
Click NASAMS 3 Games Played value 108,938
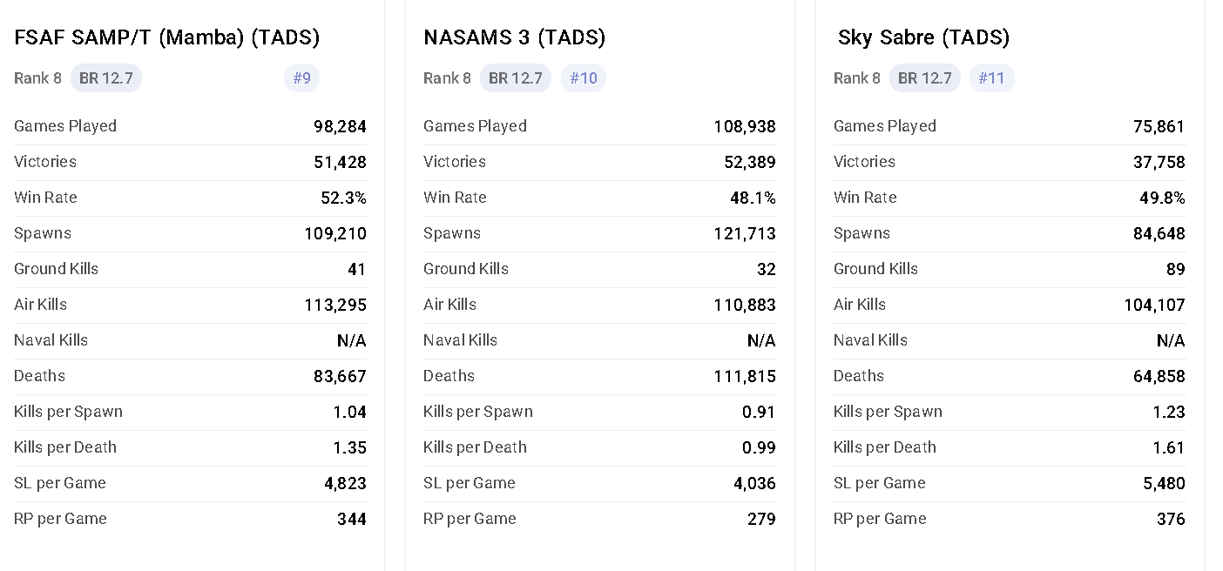(x=744, y=126)
